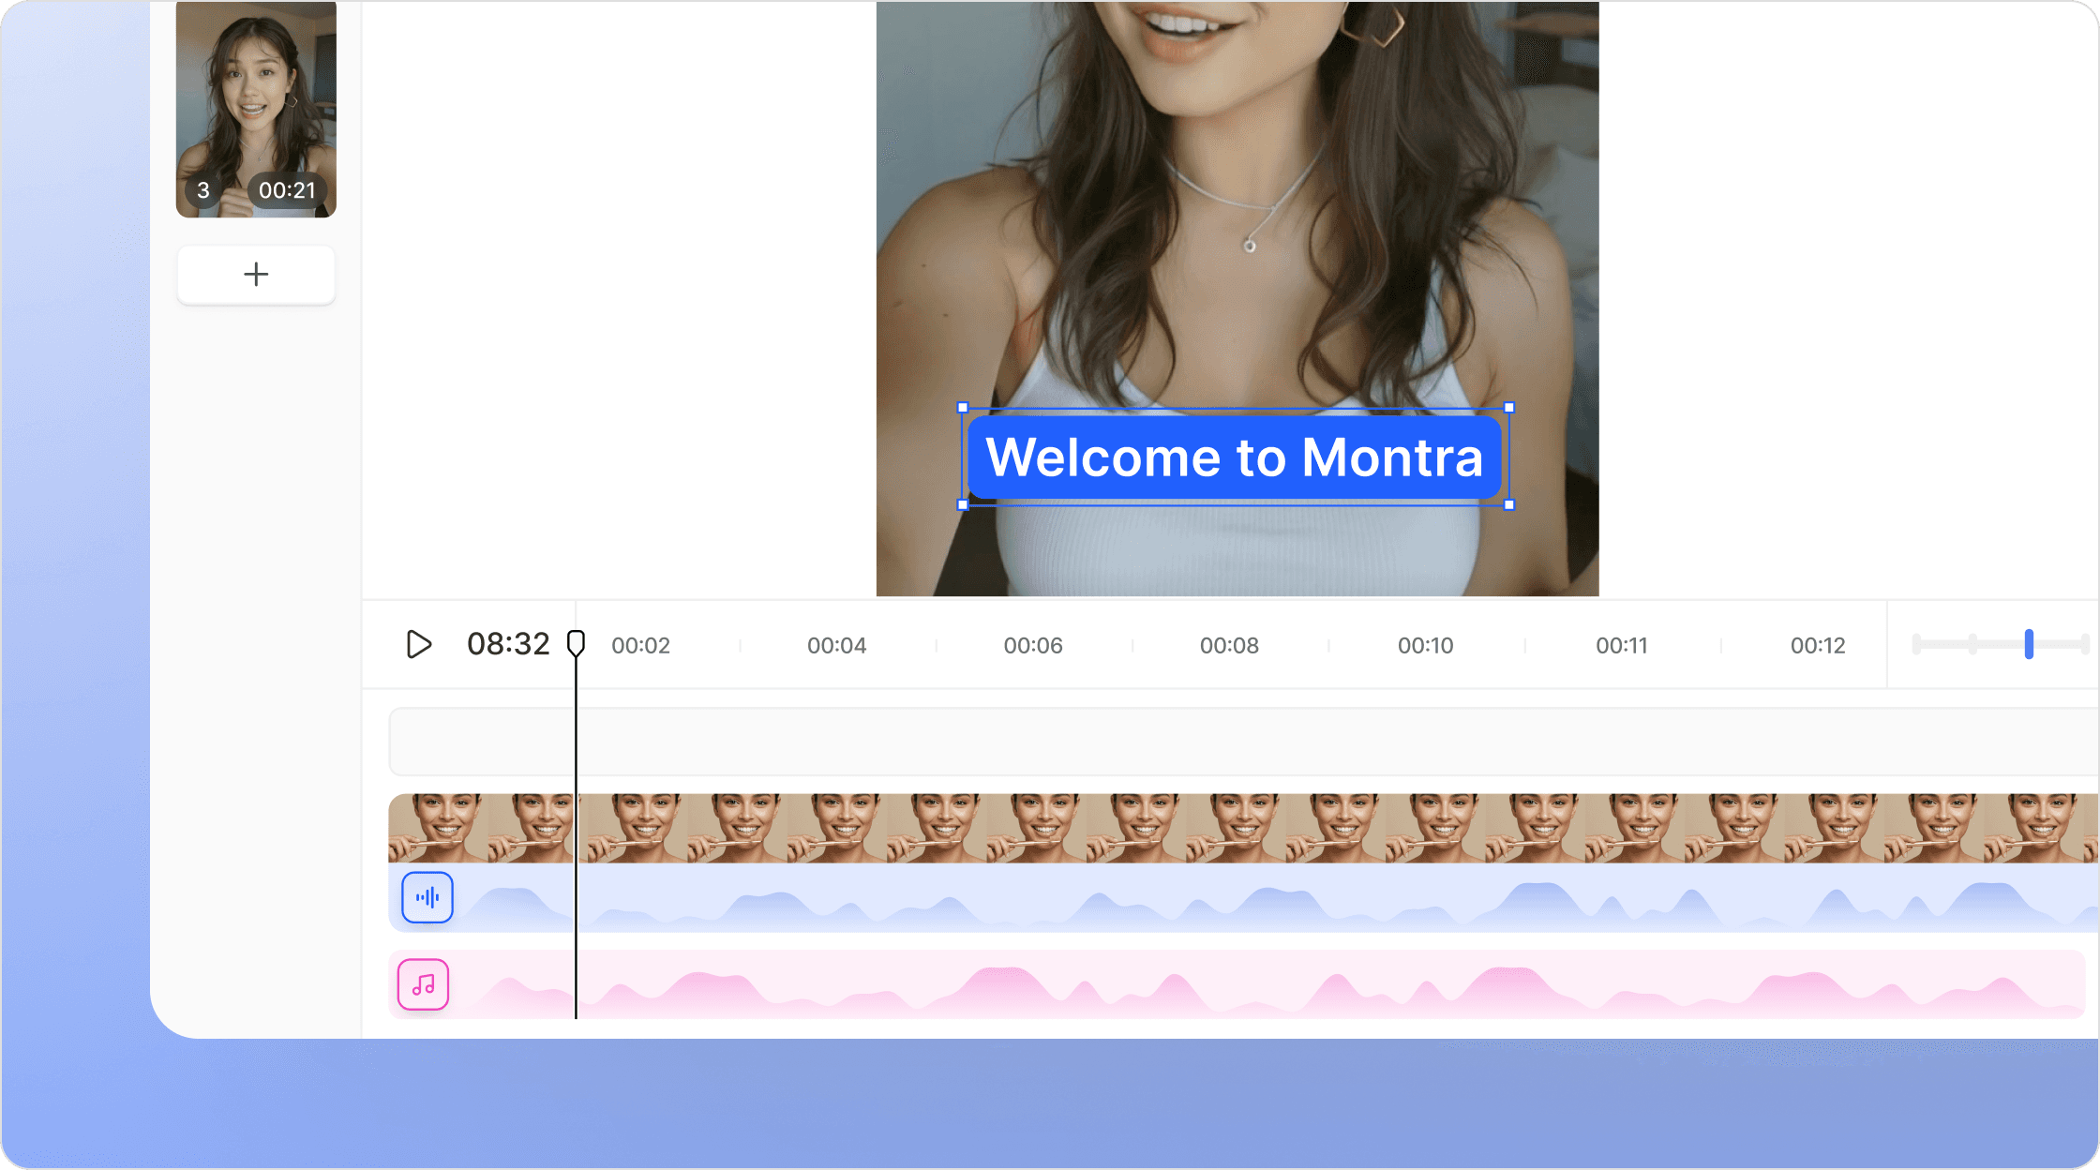
Task: Jump to 00:10 on the timeline ruler
Action: pyautogui.click(x=1425, y=646)
